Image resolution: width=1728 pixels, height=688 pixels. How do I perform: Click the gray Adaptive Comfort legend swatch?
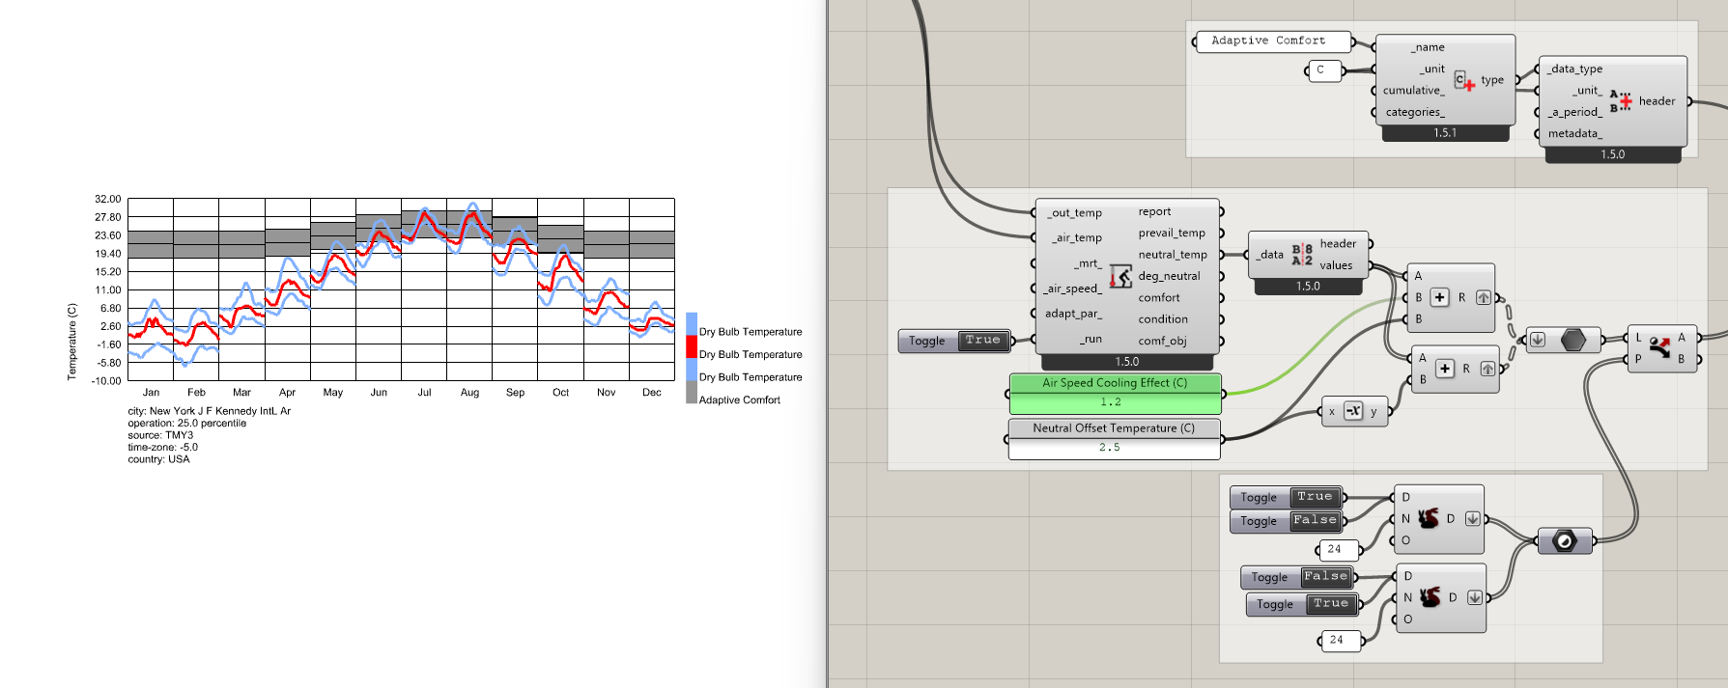coord(692,393)
